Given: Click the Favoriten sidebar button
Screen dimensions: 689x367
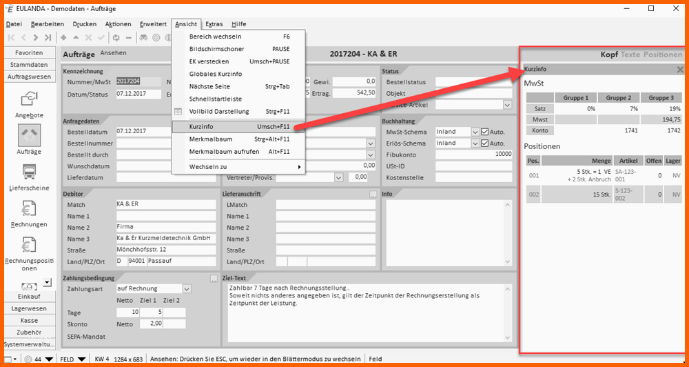Looking at the screenshot, I should click(30, 53).
